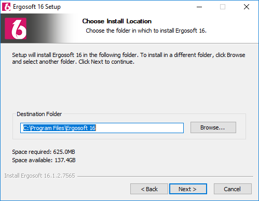Click the highlighted C:\Program Files\Ergosoft 16 text
The image size is (259, 201).
pos(59,128)
